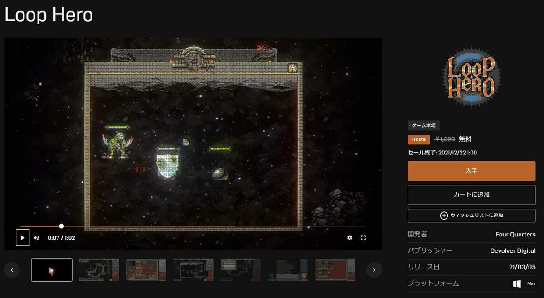Image resolution: width=544 pixels, height=298 pixels.
Task: Click the Devolver Digital publisher link
Action: pos(513,251)
